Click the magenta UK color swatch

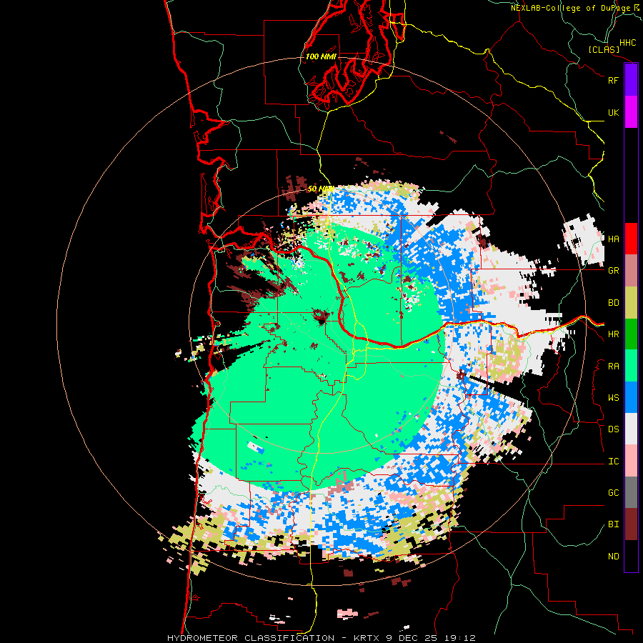click(631, 112)
